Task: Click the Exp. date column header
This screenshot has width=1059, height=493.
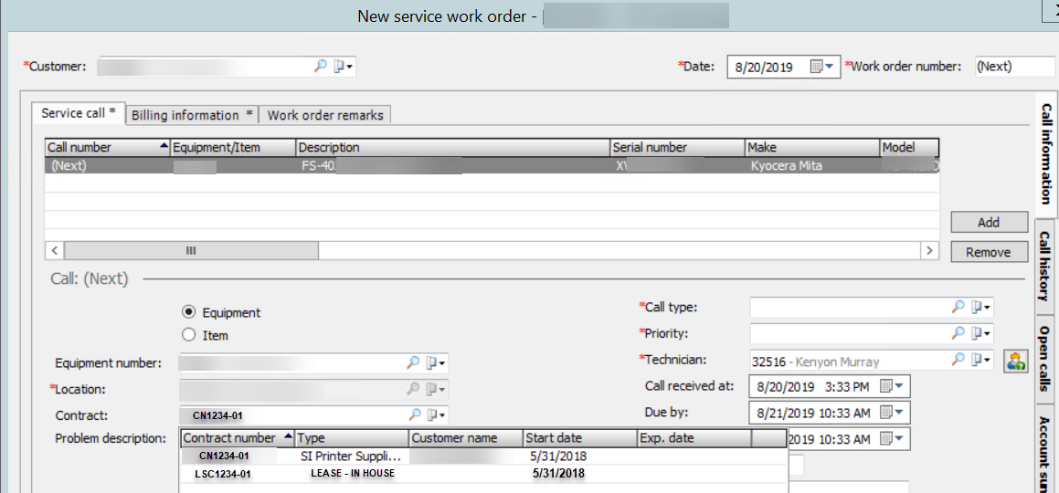Action: click(x=694, y=437)
